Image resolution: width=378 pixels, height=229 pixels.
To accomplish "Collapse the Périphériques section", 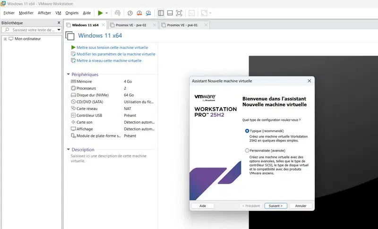I will 68,75.
